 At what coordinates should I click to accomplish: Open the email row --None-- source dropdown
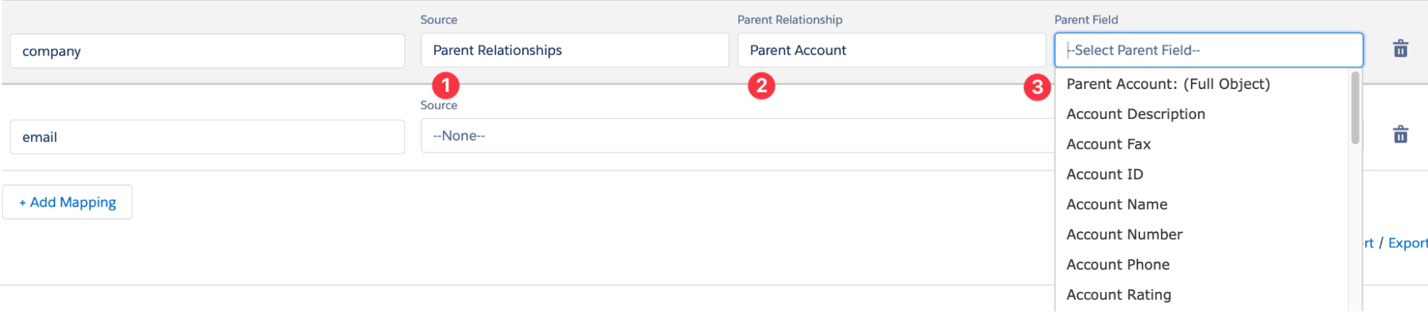coord(736,136)
